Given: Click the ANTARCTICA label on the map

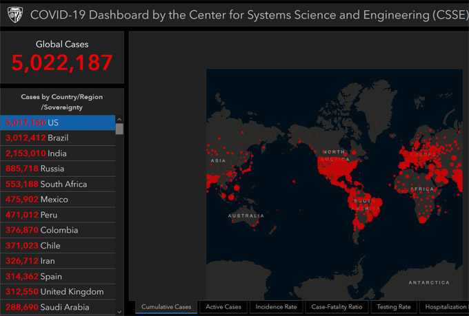Looking at the screenshot, I should [429, 282].
